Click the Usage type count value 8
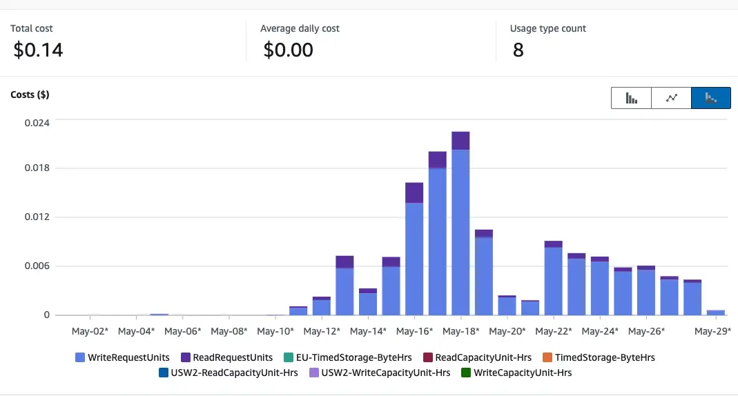This screenshot has width=738, height=396. [518, 50]
